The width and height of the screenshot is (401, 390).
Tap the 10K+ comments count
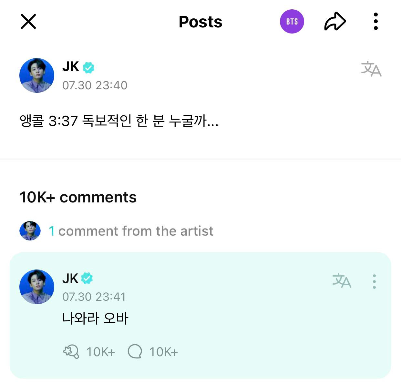coord(78,197)
